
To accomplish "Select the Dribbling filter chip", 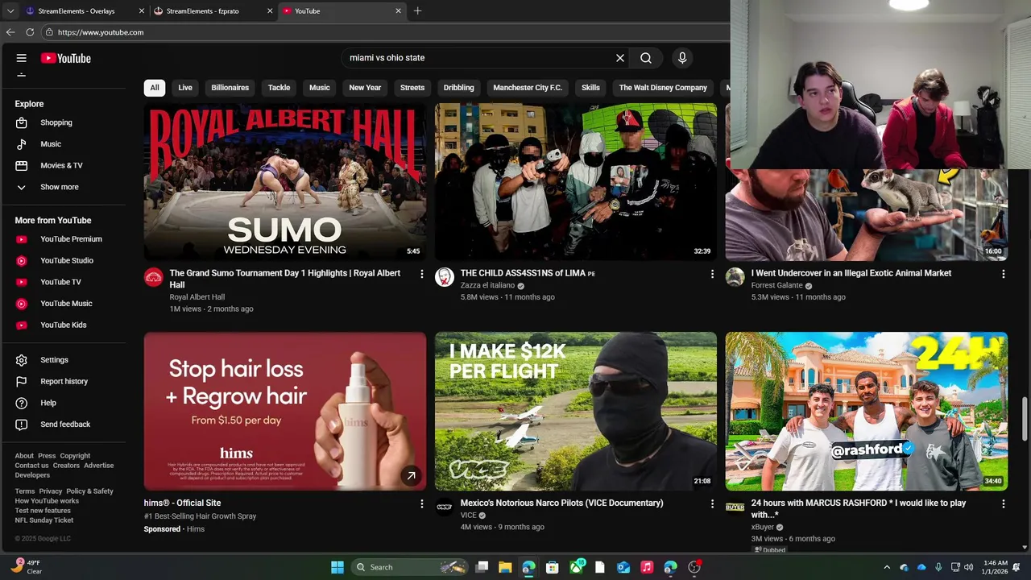I will pyautogui.click(x=459, y=88).
